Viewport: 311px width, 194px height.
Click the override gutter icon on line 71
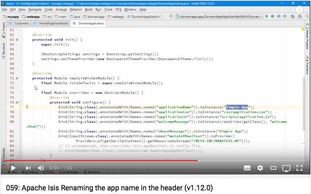pyautogui.click(x=17, y=78)
